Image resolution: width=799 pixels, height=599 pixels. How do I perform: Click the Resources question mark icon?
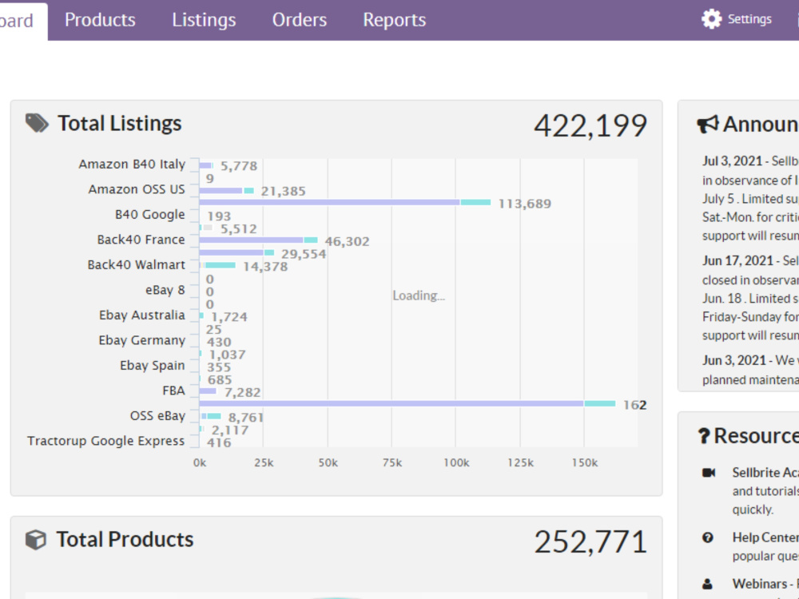(704, 436)
